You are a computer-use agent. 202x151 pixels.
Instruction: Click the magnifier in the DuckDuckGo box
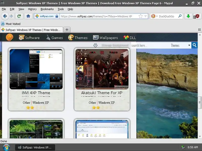point(180,16)
